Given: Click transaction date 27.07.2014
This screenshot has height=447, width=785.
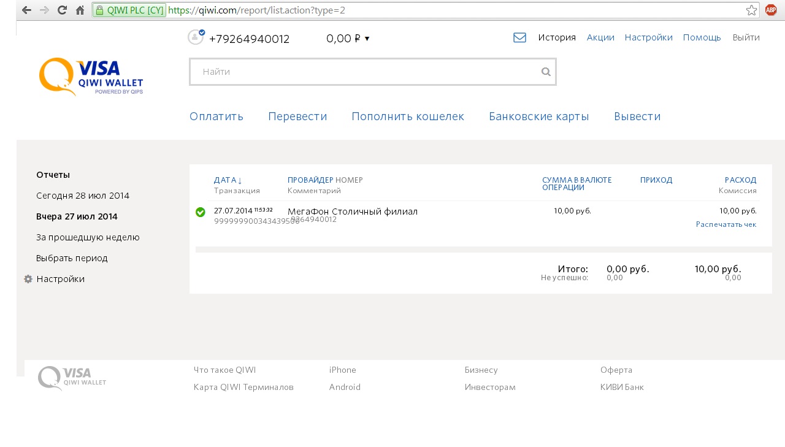Looking at the screenshot, I should coord(233,211).
